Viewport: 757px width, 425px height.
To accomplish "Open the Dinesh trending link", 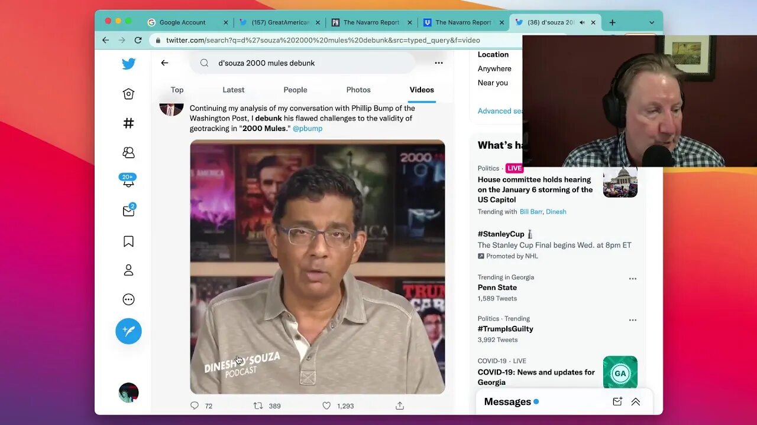I will click(x=556, y=211).
